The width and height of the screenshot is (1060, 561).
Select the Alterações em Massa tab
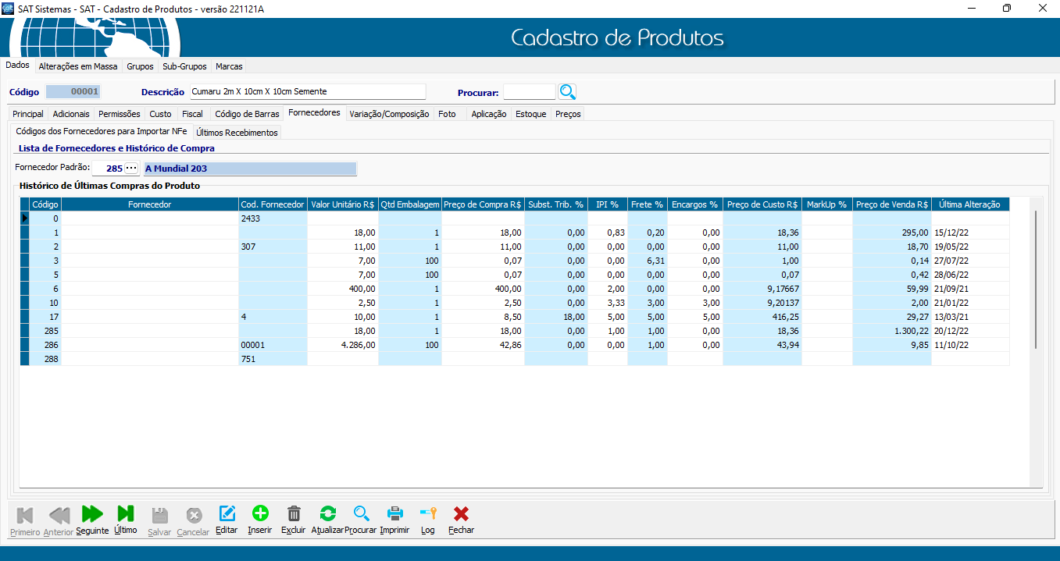tap(78, 66)
